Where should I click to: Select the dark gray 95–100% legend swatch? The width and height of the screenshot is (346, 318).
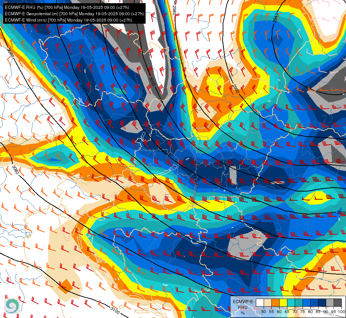pos(338,303)
